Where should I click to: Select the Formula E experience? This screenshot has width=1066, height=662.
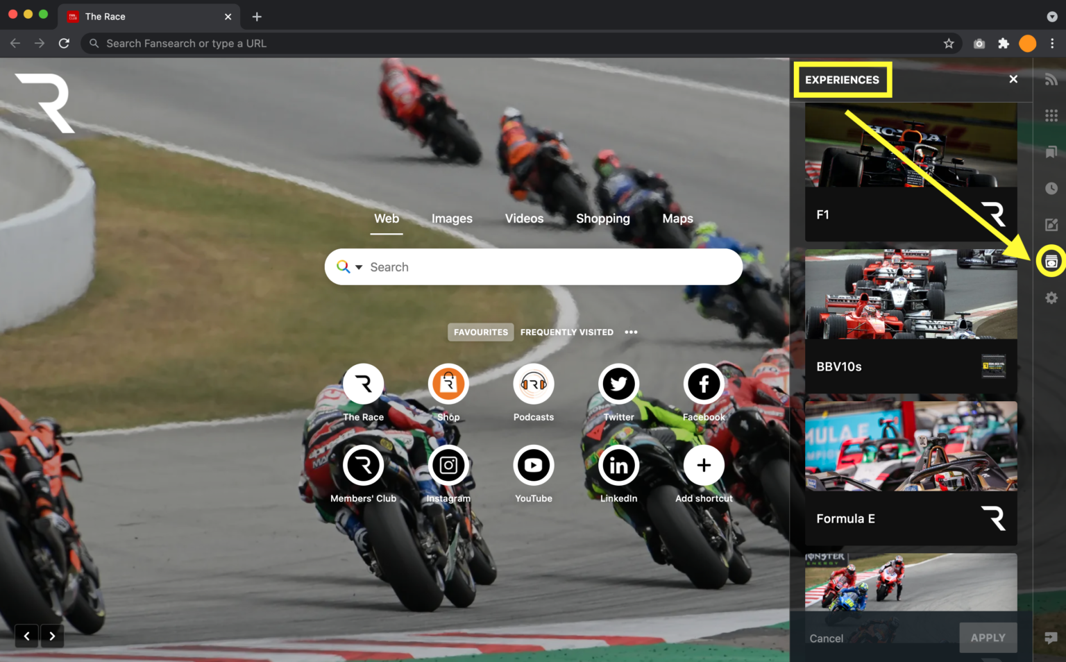pyautogui.click(x=910, y=472)
